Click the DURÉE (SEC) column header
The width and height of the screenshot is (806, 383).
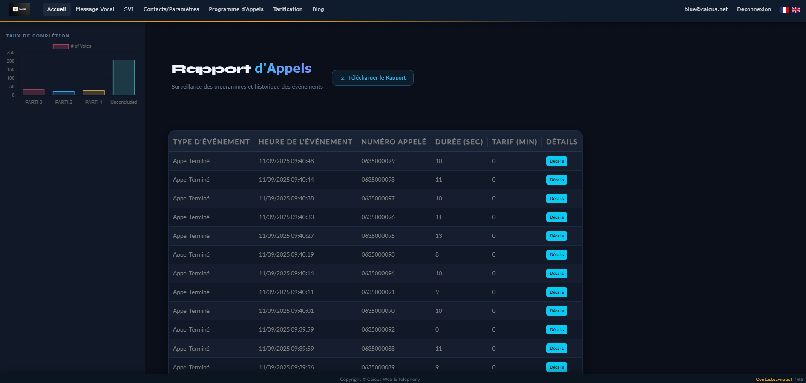click(459, 142)
